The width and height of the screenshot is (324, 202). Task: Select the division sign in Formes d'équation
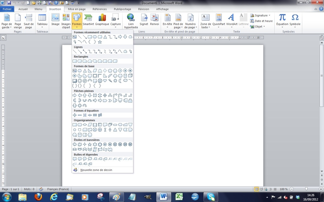pos(90,115)
